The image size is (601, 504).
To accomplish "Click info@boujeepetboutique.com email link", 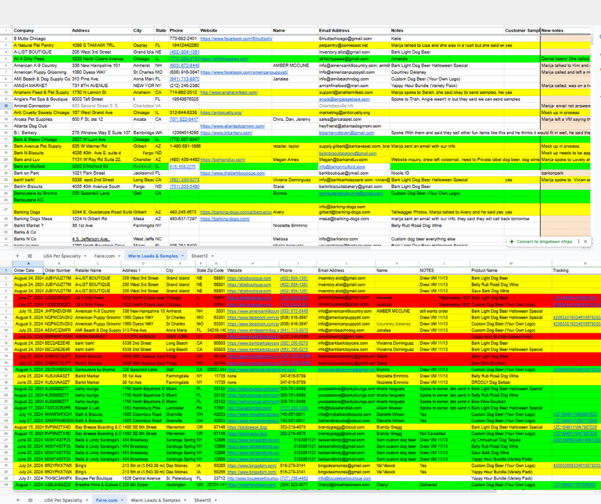I will pos(344,478).
